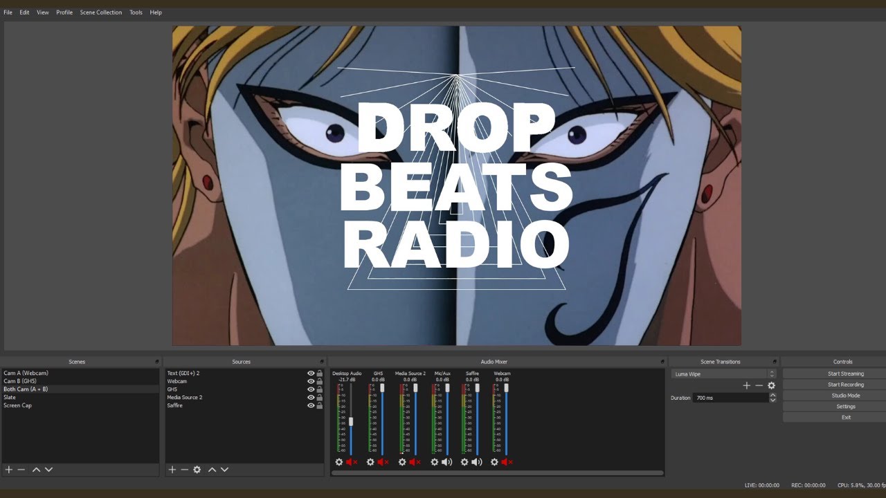Increase Duration with up spinner arrow

(772, 396)
